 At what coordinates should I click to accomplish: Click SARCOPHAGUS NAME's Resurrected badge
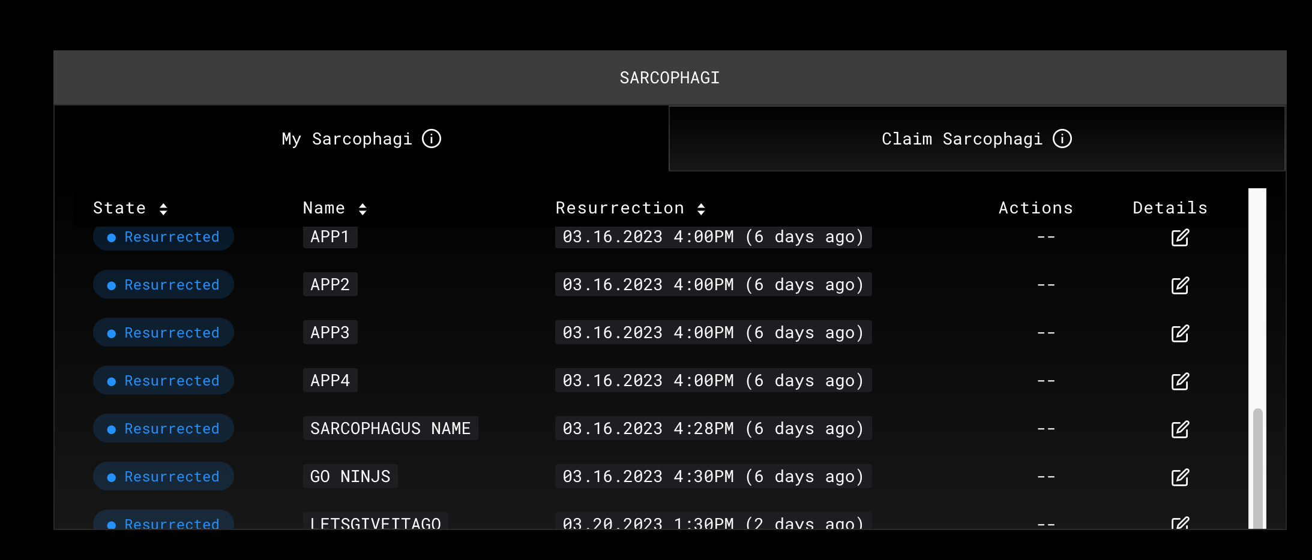click(x=163, y=429)
